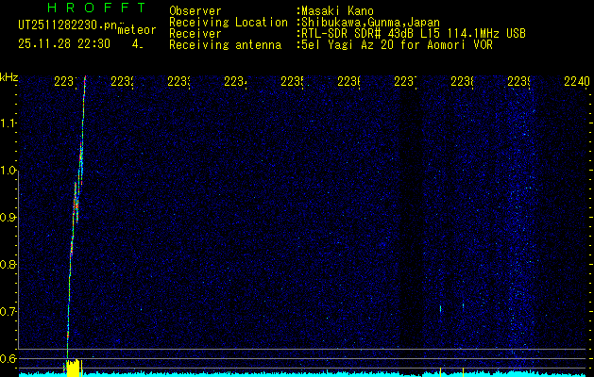Click the 0.8 frequency axis label
Viewport: 594px width, 377px height.
coord(8,264)
